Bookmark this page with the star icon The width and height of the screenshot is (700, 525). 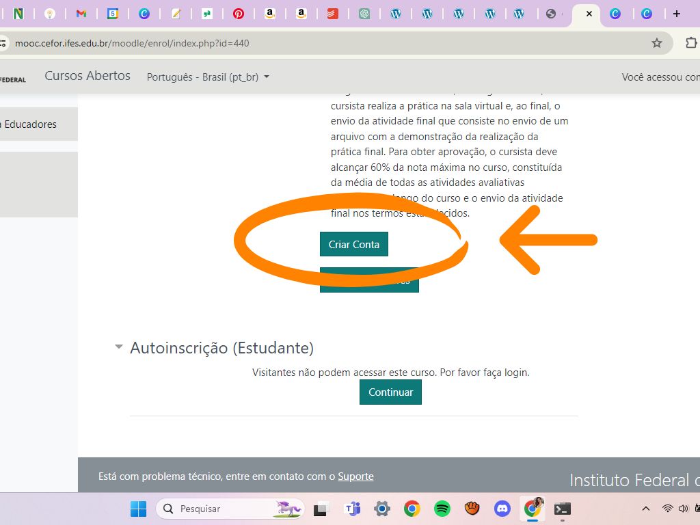tap(657, 43)
